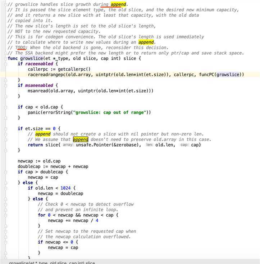Click the 'panic' call

click(x=34, y=112)
